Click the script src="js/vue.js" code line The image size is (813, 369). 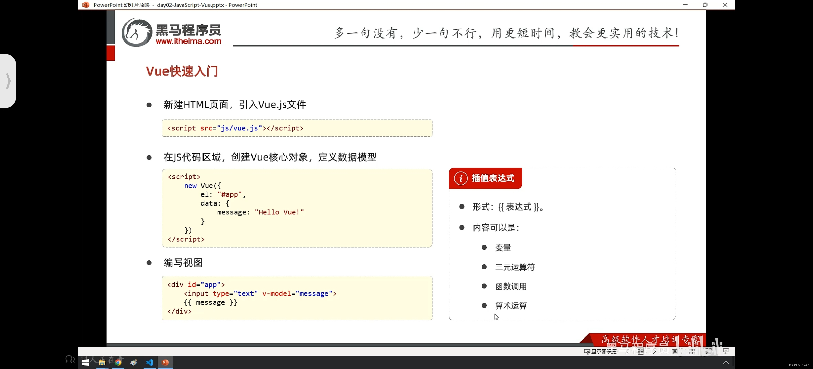click(x=235, y=128)
